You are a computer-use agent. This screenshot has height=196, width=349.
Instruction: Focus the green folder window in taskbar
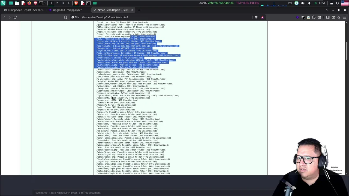pos(95,3)
